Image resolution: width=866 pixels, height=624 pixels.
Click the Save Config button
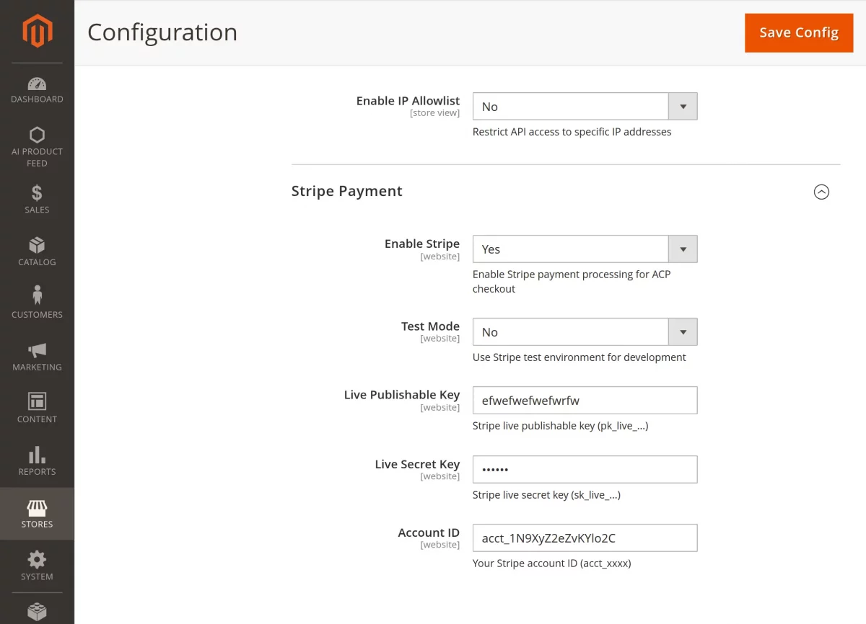[798, 32]
